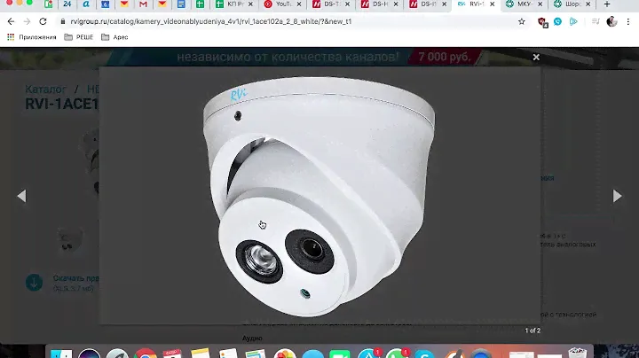639x358 pixels.
Task: Open the РЕШЕ bookmarks folder
Action: point(80,37)
